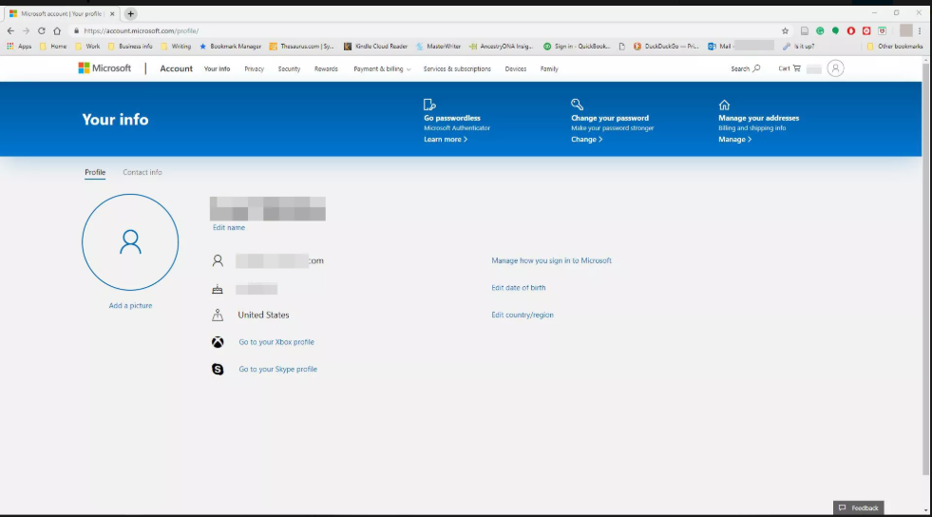Screen dimensions: 932x517
Task: Open the Kindle Cloud Reader bookmark
Action: [375, 46]
